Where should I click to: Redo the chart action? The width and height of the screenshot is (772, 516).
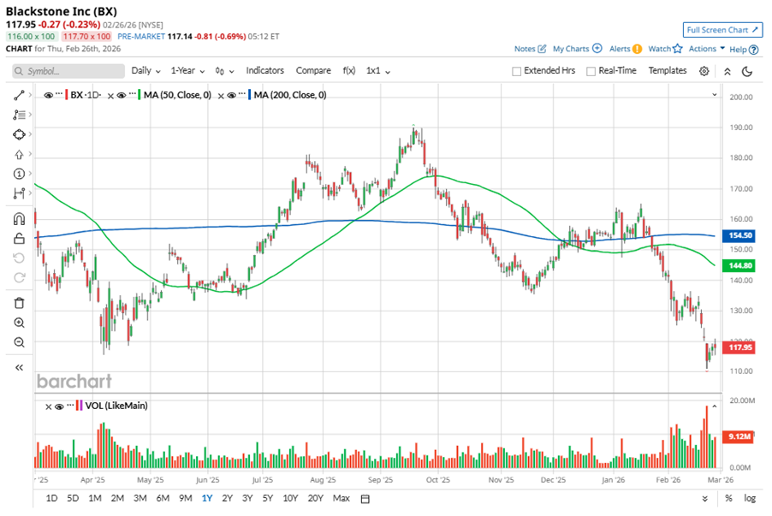click(x=19, y=278)
